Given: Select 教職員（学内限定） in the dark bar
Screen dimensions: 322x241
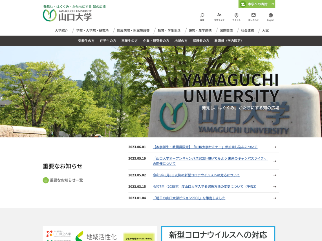Looking at the screenshot, I should coord(228,41).
